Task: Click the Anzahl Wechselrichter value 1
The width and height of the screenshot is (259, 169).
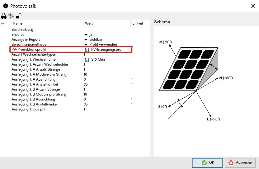Action: [84, 64]
